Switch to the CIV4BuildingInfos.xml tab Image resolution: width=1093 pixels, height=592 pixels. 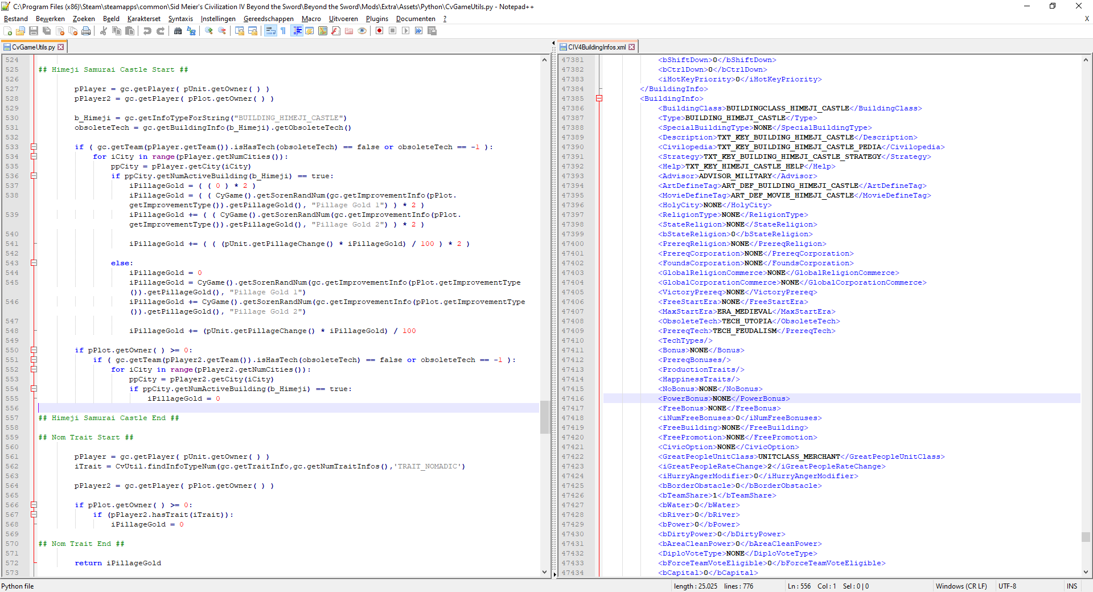click(597, 47)
